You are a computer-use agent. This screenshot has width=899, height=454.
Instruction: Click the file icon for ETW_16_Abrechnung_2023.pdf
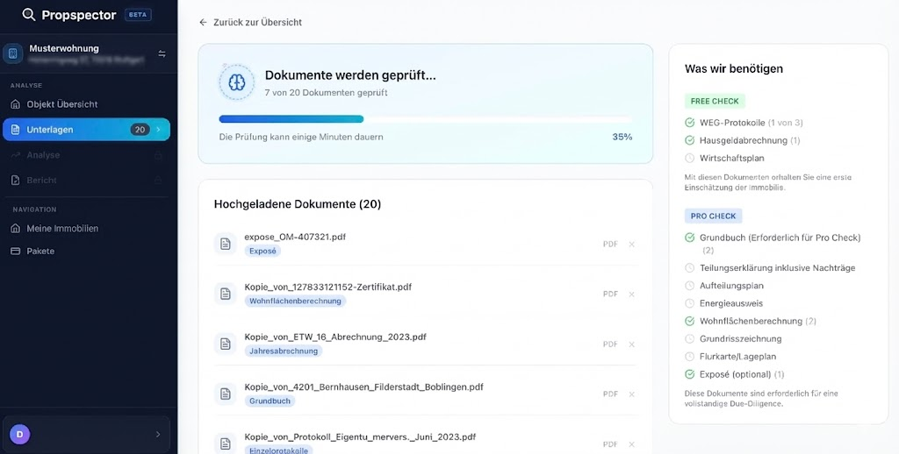(x=226, y=344)
